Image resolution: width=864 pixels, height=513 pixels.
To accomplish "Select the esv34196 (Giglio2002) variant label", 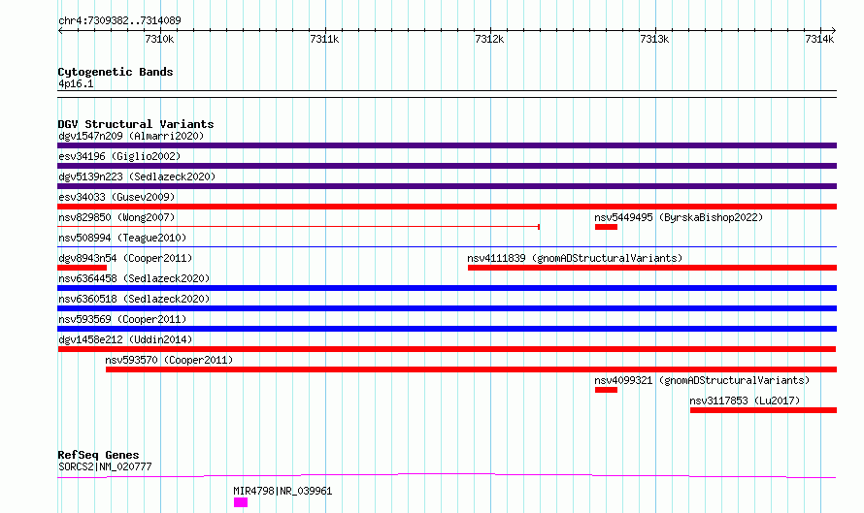I will pos(119,156).
